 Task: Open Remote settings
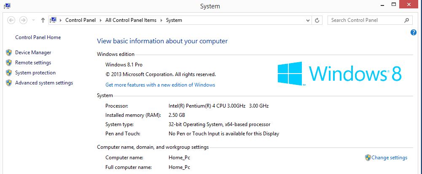pos(33,63)
